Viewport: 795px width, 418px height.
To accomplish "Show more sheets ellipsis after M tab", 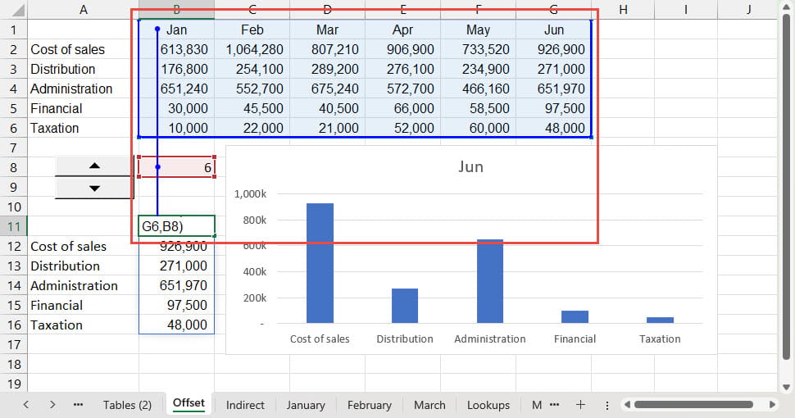I will tap(555, 405).
